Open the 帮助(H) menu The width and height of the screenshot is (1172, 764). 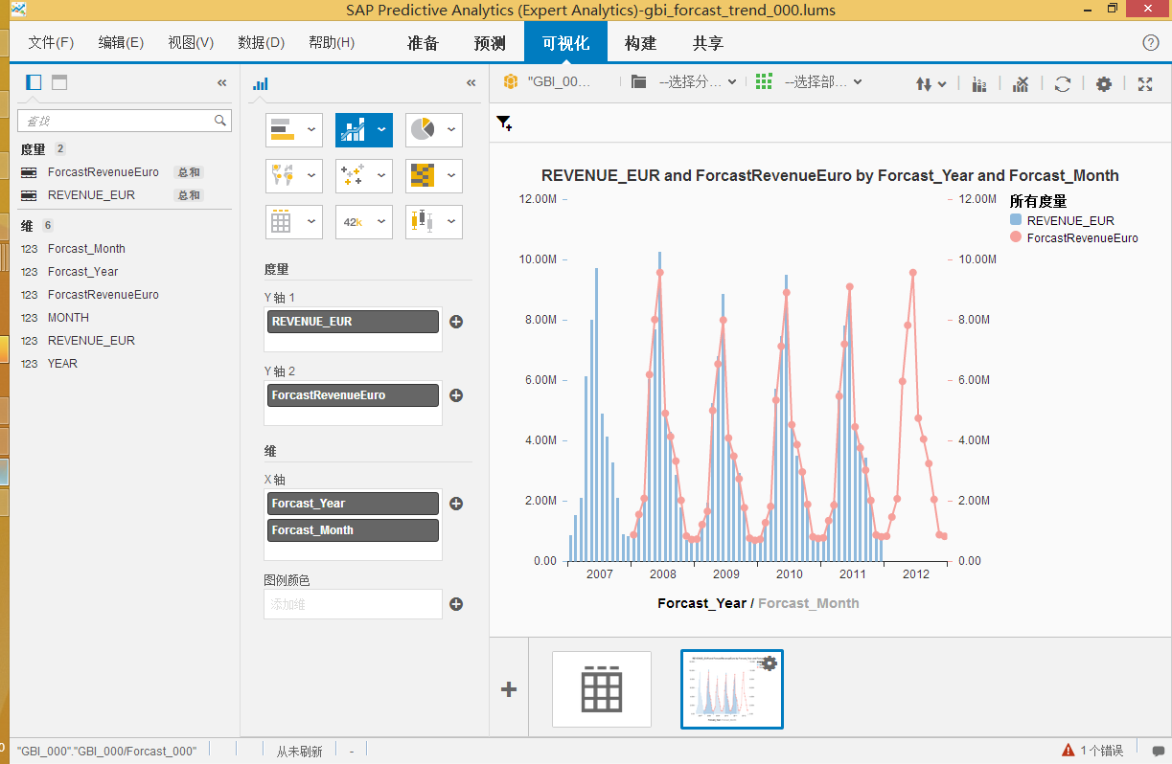(332, 43)
